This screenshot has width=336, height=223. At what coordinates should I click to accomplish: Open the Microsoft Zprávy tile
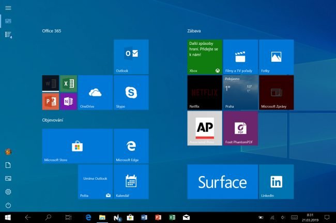tap(276, 92)
